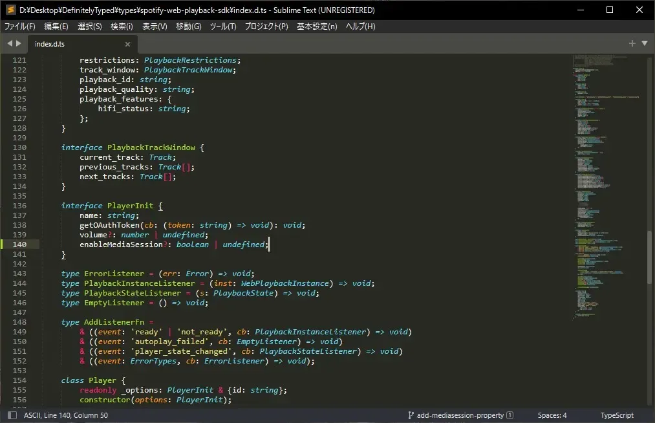Click the git changes count badge
655x423 pixels.
(510, 415)
